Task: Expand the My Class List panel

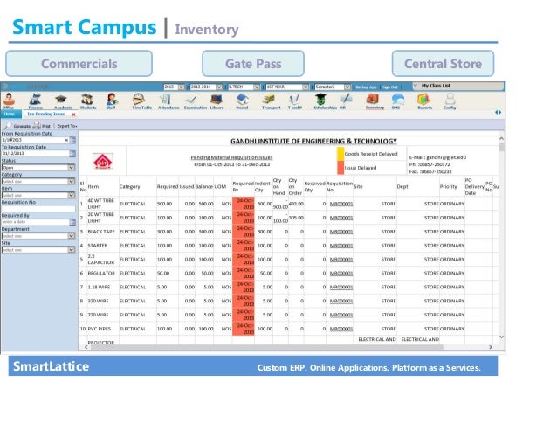Action: click(x=416, y=86)
